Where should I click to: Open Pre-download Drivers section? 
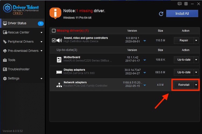[x=22, y=51]
